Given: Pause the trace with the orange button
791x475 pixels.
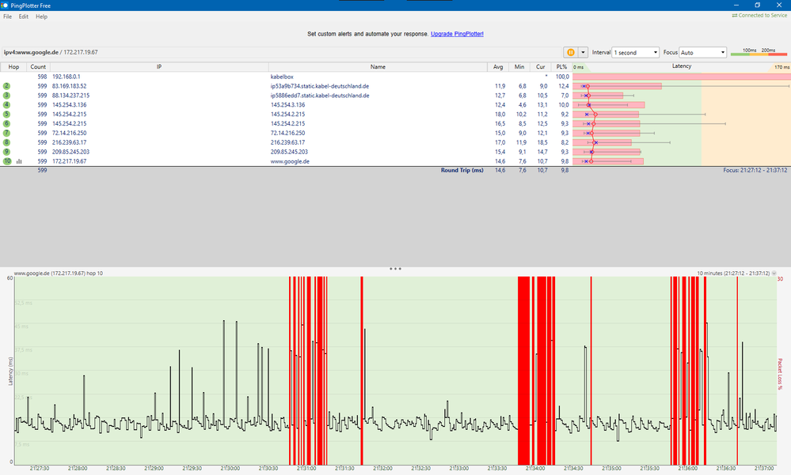Looking at the screenshot, I should point(569,52).
